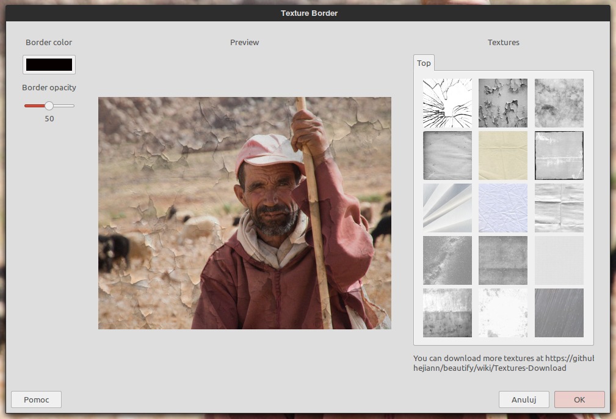Image resolution: width=616 pixels, height=419 pixels.
Task: Click the shepherd preview image
Action: pos(244,213)
